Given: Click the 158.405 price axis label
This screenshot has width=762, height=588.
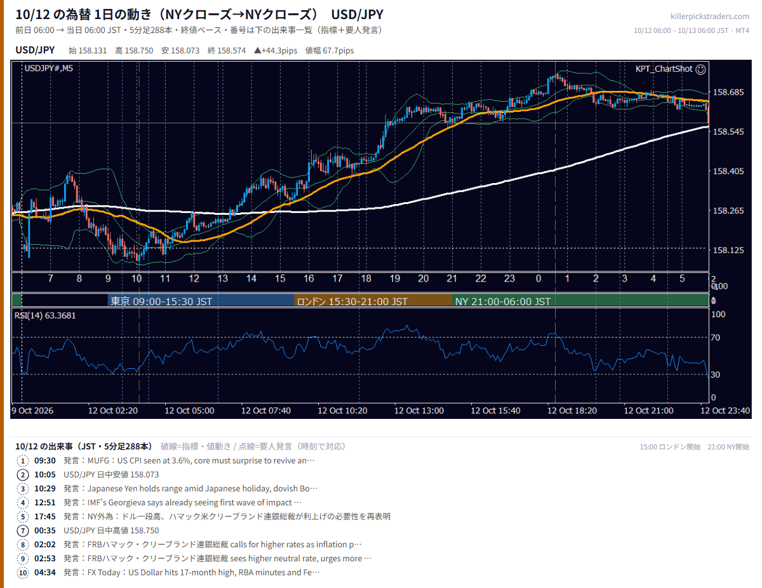Looking at the screenshot, I should pyautogui.click(x=728, y=172).
